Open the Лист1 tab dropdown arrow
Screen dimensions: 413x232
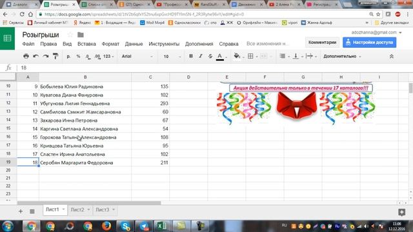point(63,209)
